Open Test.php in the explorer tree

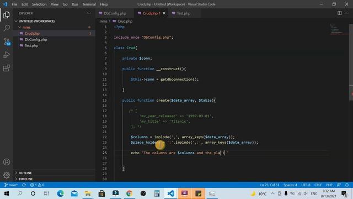pos(31,45)
